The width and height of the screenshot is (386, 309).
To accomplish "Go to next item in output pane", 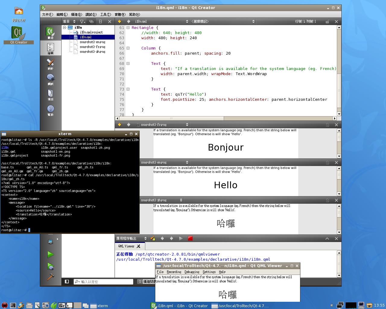I will [171, 238].
